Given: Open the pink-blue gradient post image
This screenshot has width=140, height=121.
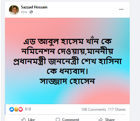Looking at the screenshot, I should (67, 61).
